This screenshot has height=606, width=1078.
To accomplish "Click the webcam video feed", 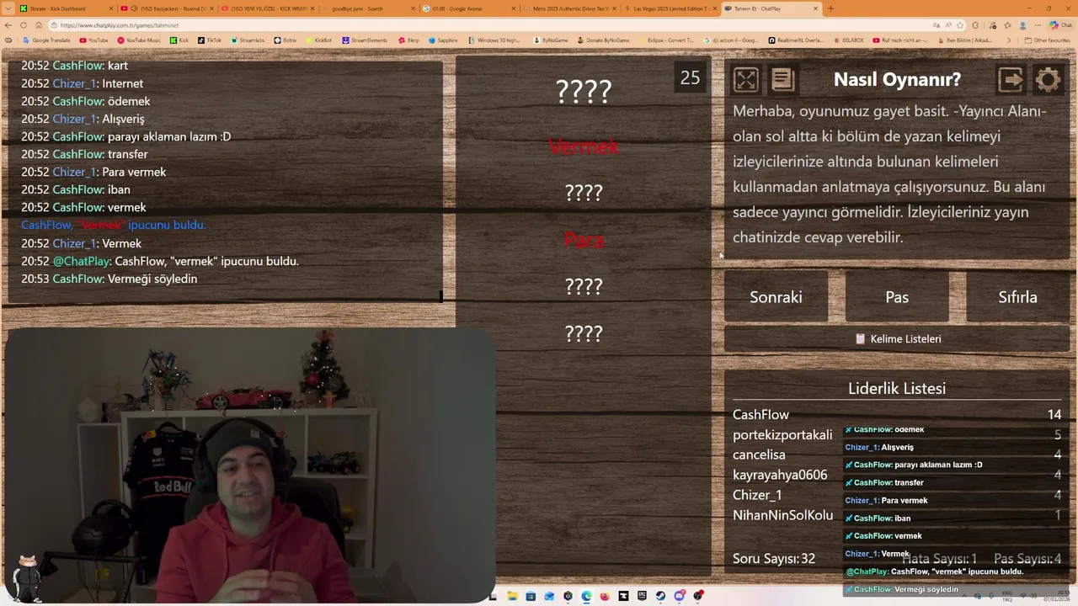I will point(248,465).
